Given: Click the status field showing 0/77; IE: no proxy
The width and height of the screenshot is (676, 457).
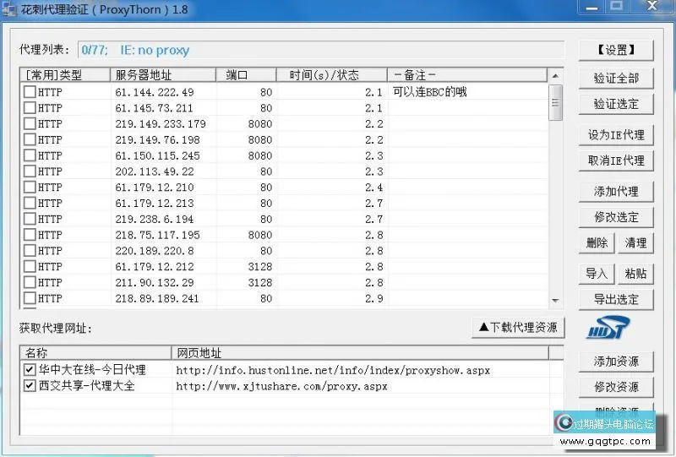Looking at the screenshot, I should click(x=321, y=50).
